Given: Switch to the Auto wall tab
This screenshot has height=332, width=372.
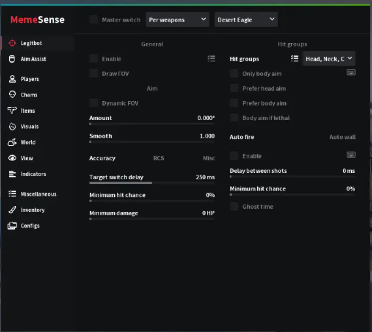Looking at the screenshot, I should [x=342, y=137].
